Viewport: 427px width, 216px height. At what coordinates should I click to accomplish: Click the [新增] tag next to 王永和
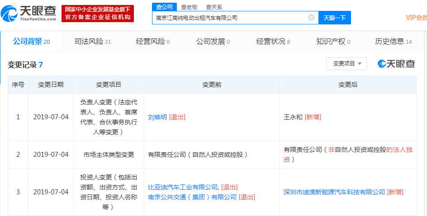coord(313,117)
